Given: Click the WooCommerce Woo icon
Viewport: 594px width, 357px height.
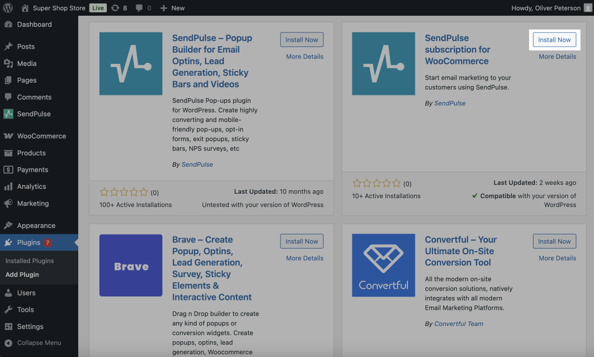Looking at the screenshot, I should point(8,136).
